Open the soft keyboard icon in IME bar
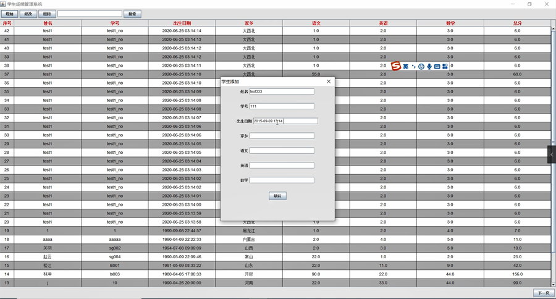Screen dimensions: 556x299 tap(437, 66)
